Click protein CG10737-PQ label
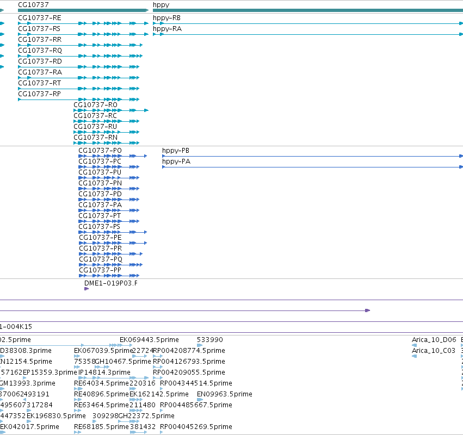463x435 pixels. pos(101,260)
